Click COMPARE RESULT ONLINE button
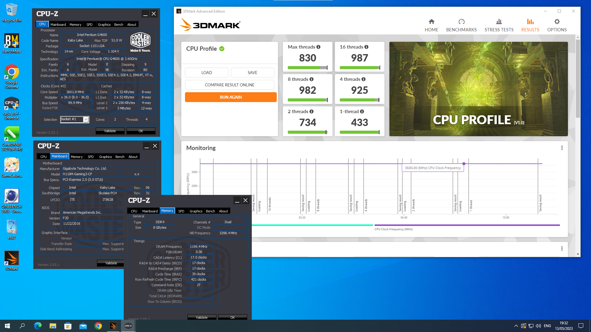This screenshot has height=332, width=591. pyautogui.click(x=230, y=85)
